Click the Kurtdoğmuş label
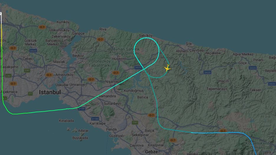 coord(134,91)
